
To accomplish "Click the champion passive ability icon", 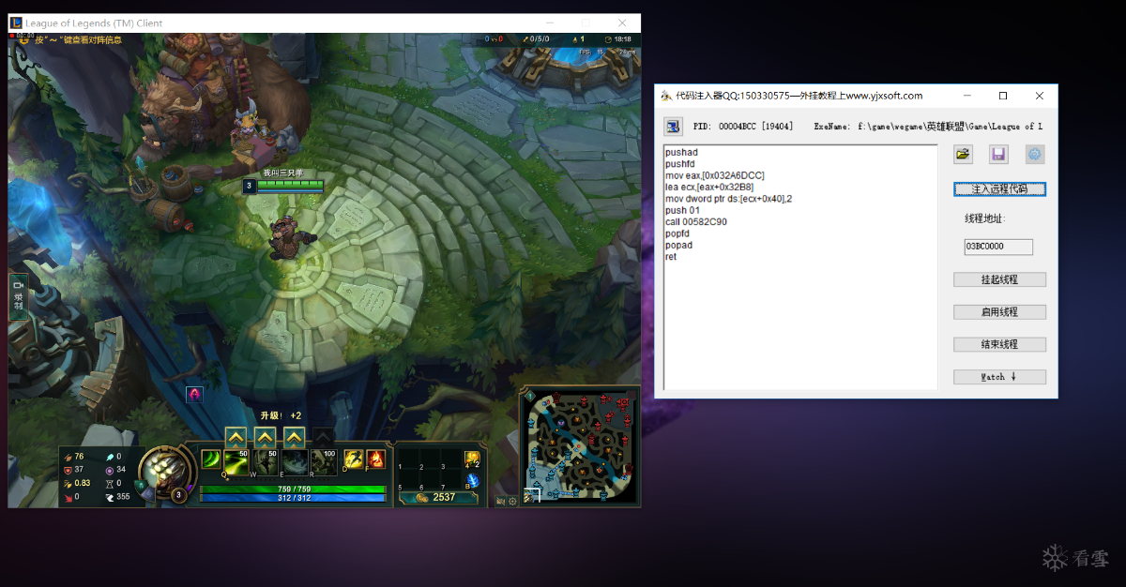I will pos(211,459).
